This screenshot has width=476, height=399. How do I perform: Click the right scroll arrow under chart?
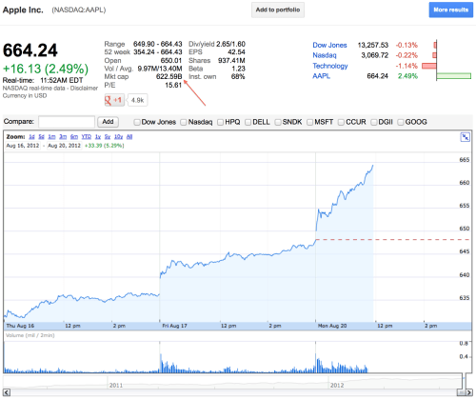pyautogui.click(x=469, y=392)
